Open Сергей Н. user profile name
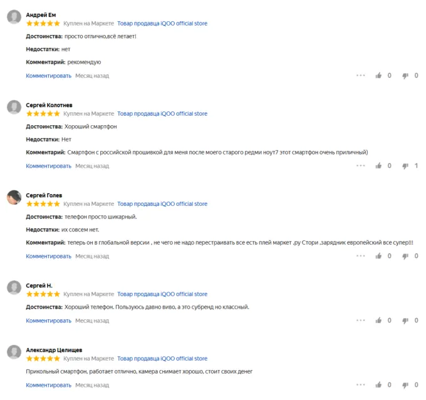 coord(39,285)
